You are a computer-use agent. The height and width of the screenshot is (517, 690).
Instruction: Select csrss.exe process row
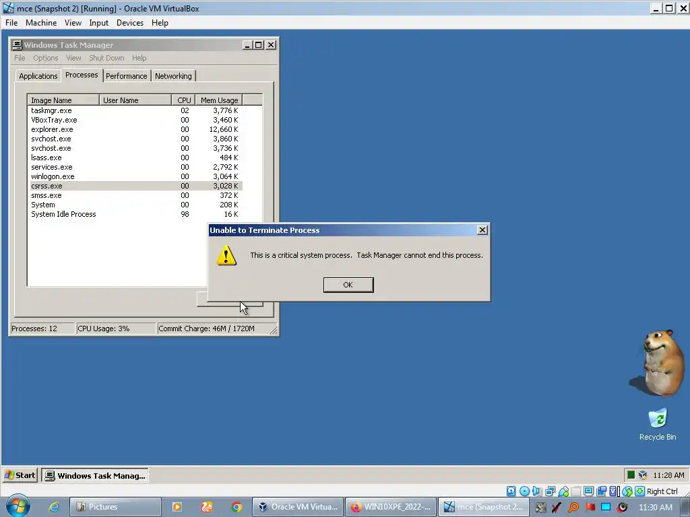click(x=135, y=186)
